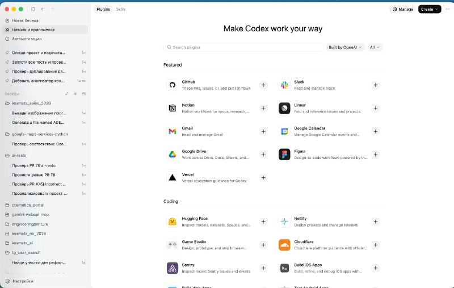Switch to the Skills tab
Image resolution: width=454 pixels, height=288 pixels.
click(121, 9)
